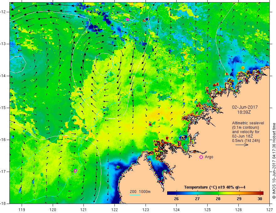Click the yellow section of the temperature colorbar
Viewport: 276px width, 213px height.
(x=229, y=193)
